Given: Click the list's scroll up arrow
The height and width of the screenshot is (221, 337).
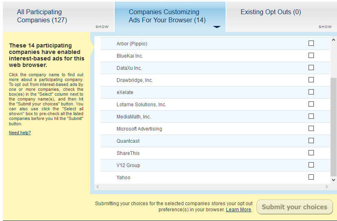Looking at the screenshot, I should [x=333, y=40].
